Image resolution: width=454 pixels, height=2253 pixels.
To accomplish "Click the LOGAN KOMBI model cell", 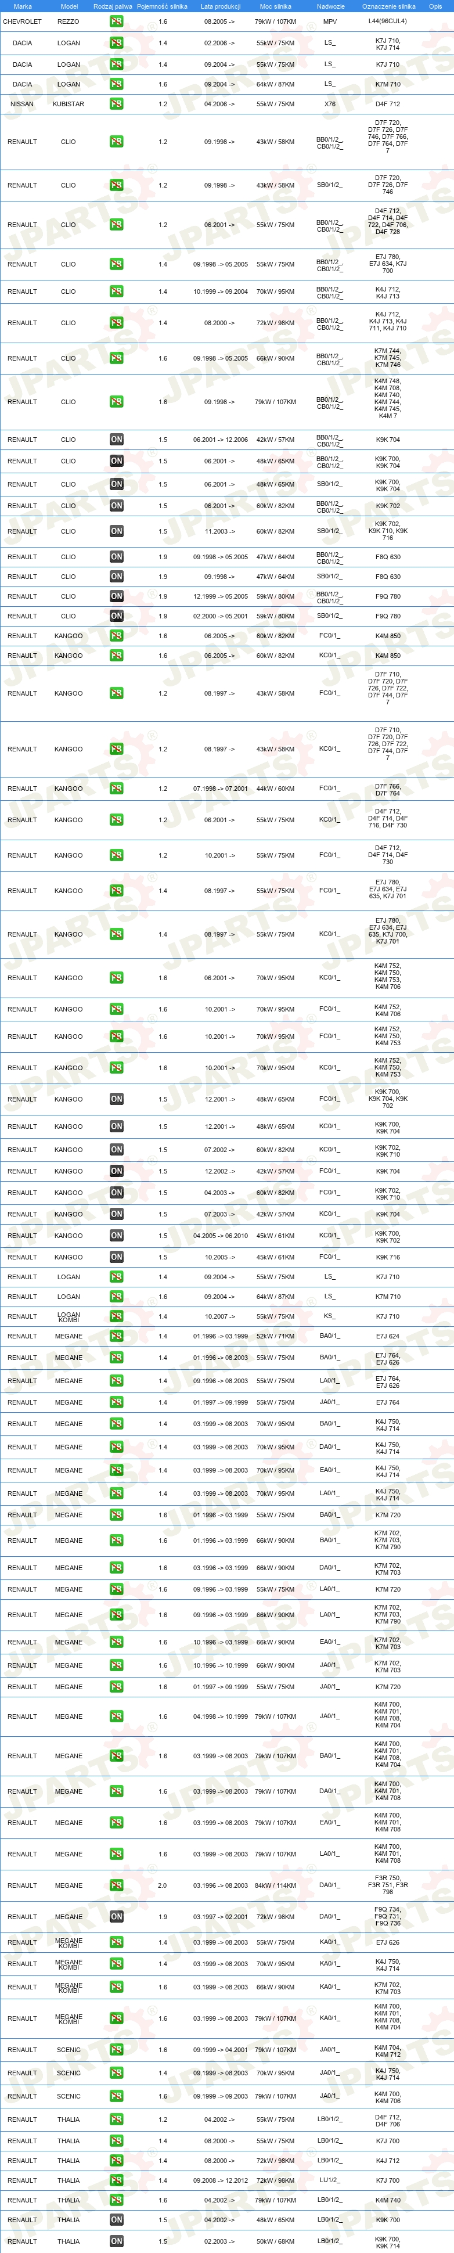I will tap(69, 1316).
